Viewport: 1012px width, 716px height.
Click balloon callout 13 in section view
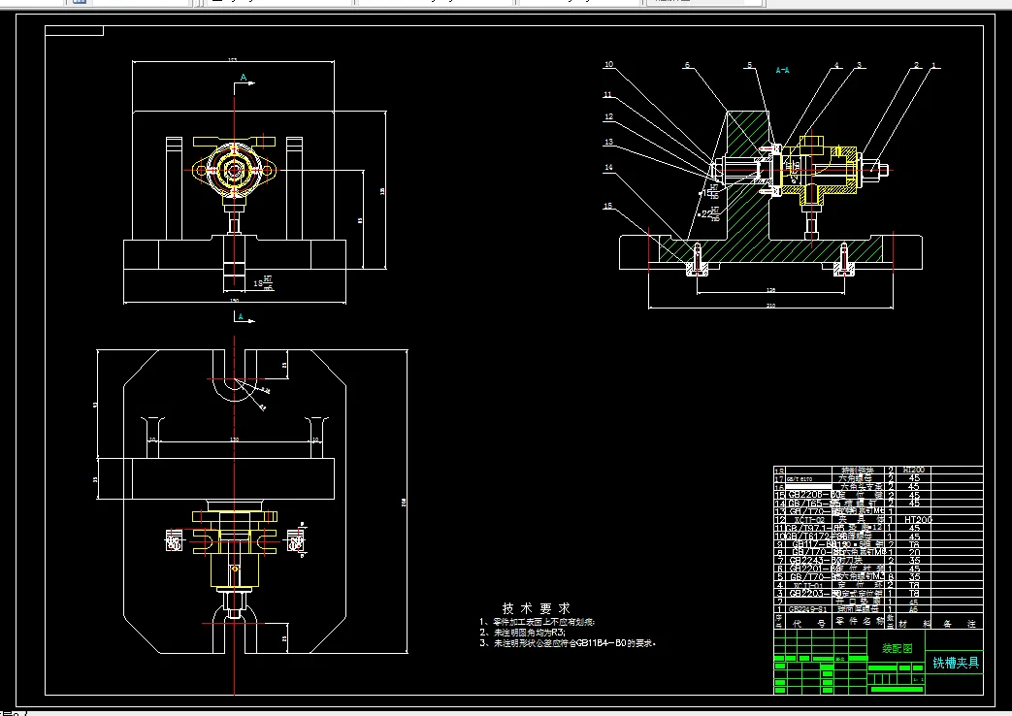pos(608,142)
